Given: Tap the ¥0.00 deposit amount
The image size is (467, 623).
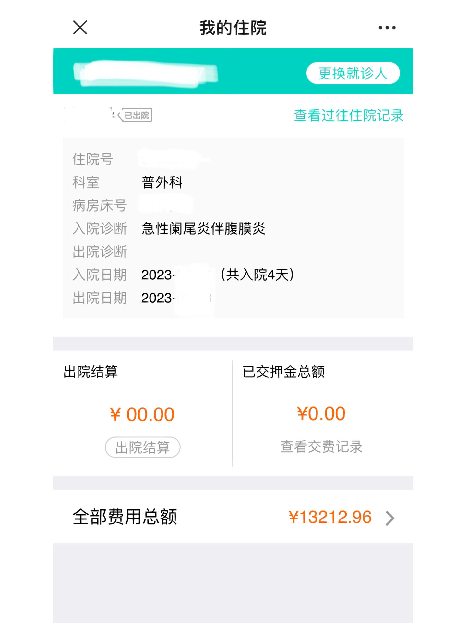Looking at the screenshot, I should [321, 414].
